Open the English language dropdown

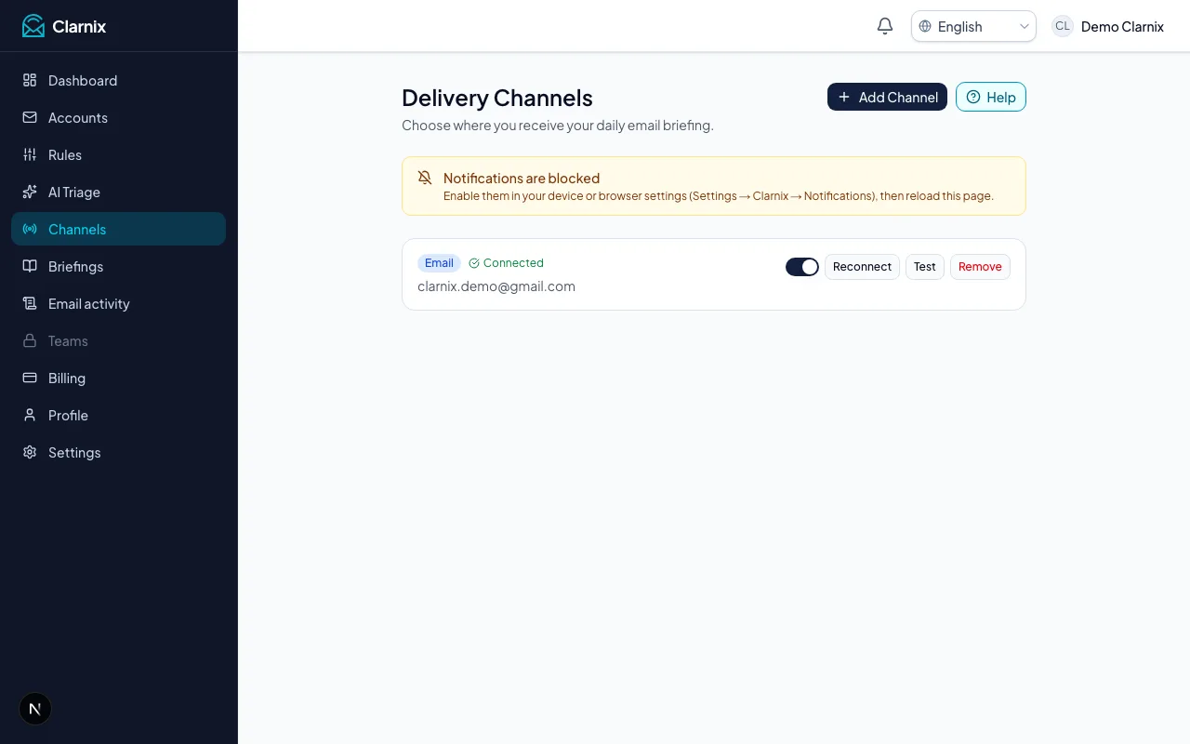tap(973, 26)
